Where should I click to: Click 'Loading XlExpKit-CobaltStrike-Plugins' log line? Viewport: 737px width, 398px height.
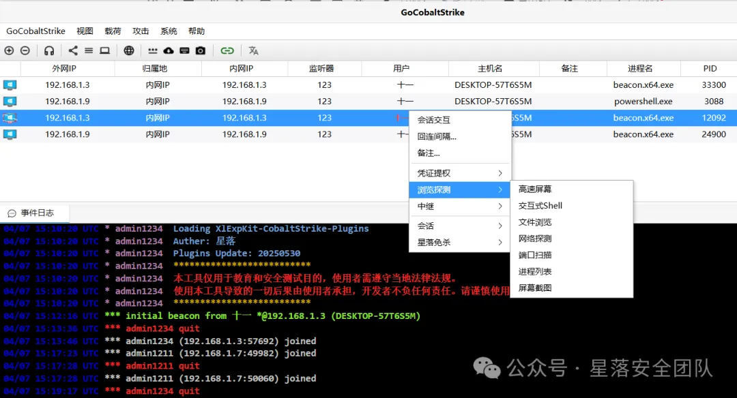point(186,228)
